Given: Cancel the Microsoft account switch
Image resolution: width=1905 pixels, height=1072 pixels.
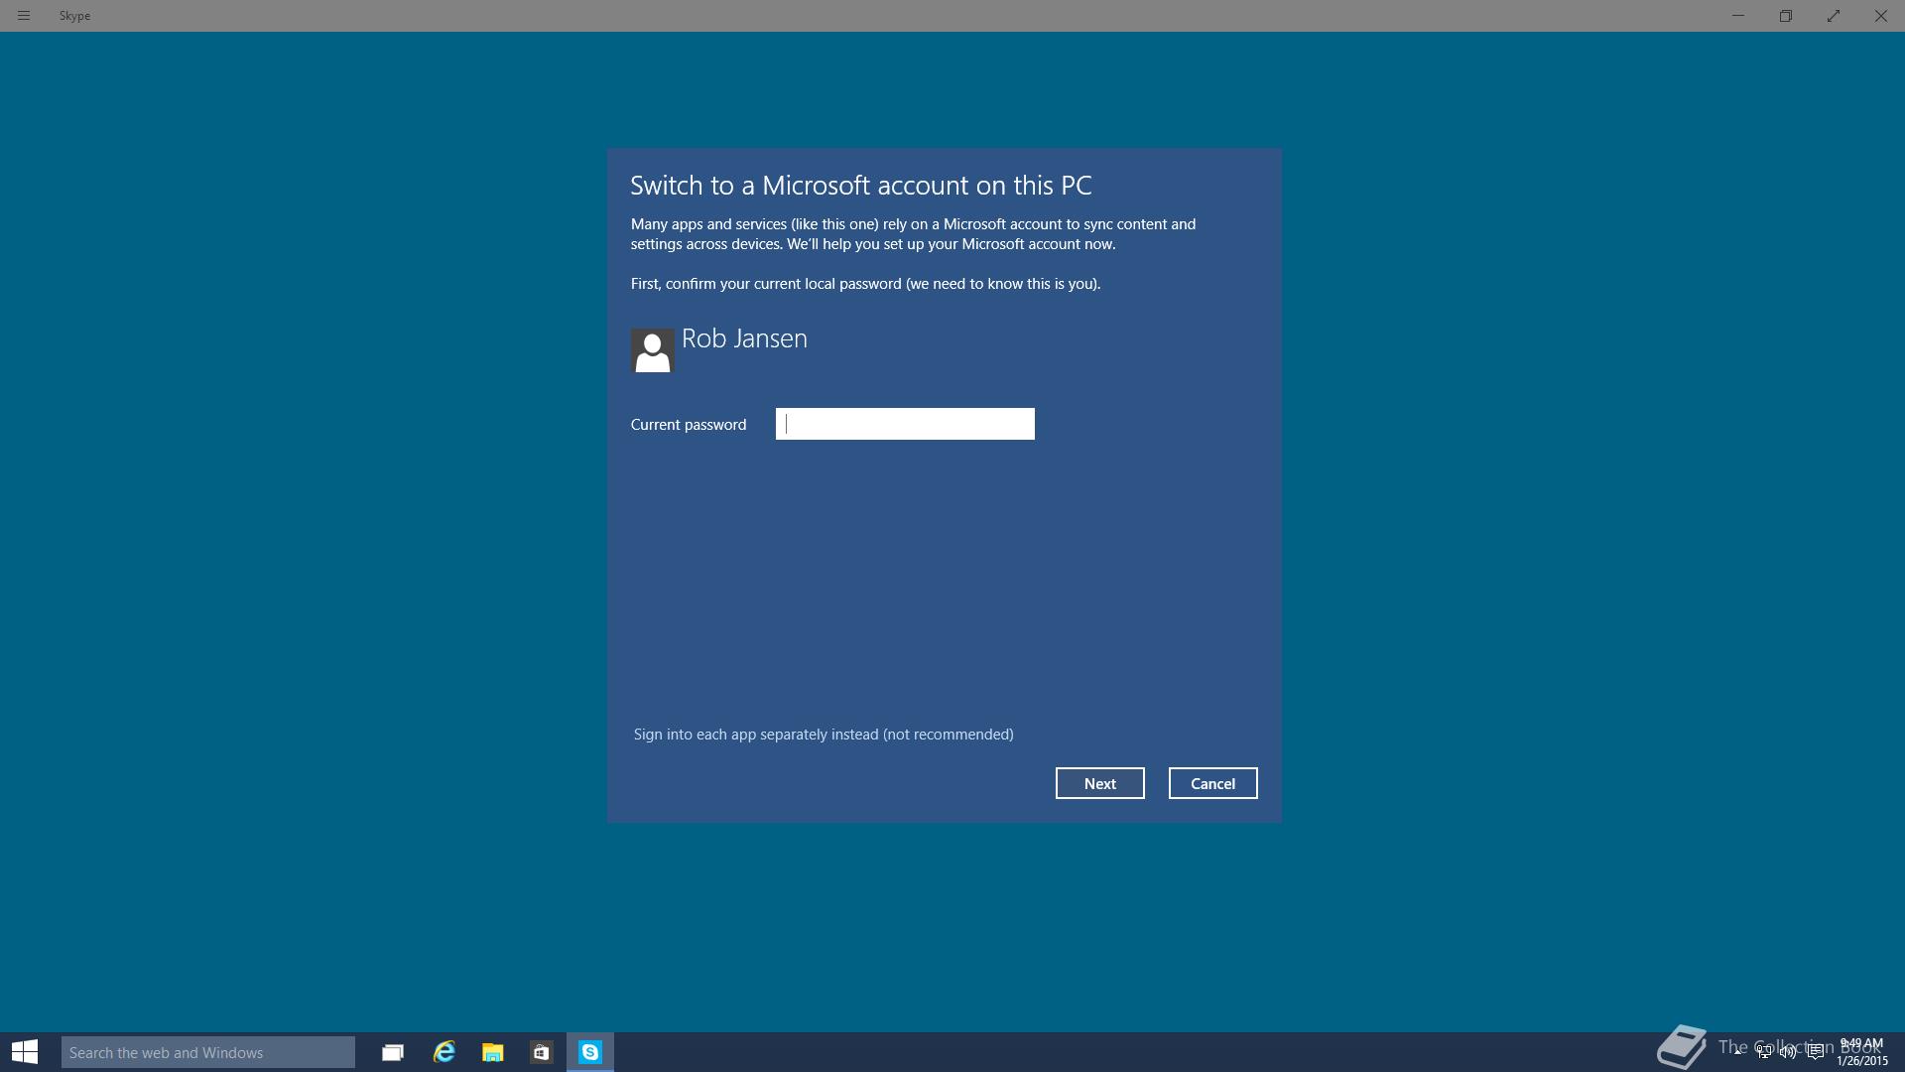Looking at the screenshot, I should (x=1212, y=783).
